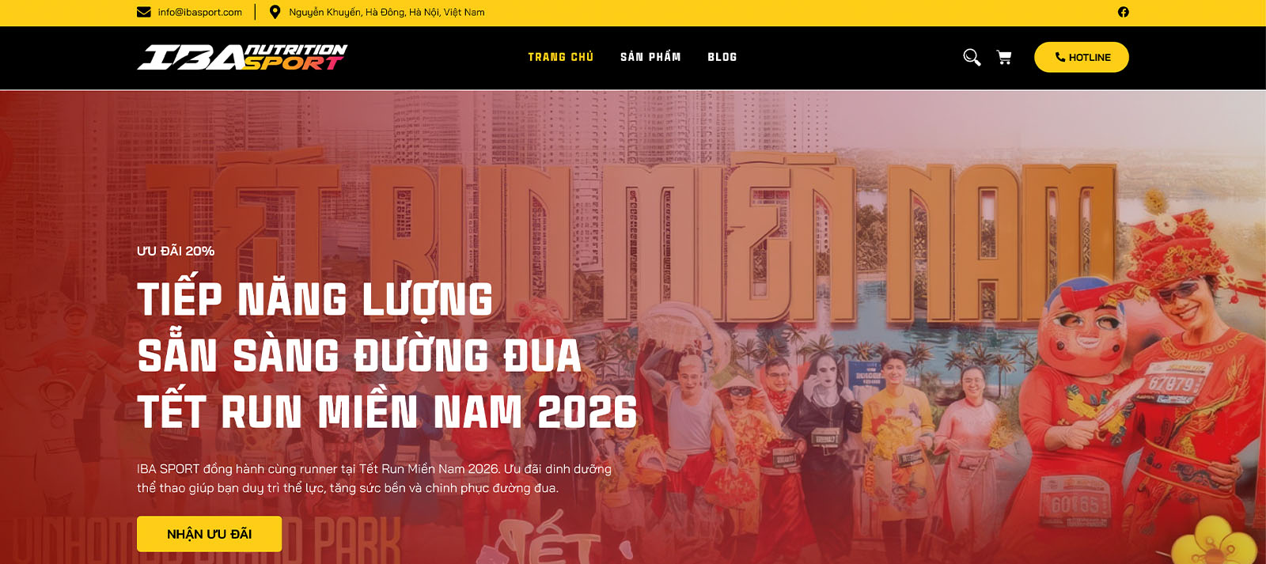Click the phone icon inside Hotline button
This screenshot has width=1266, height=564.
click(x=1060, y=57)
